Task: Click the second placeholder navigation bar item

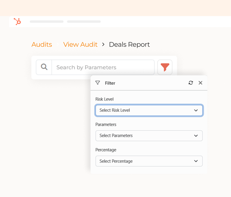Action: (84, 21)
